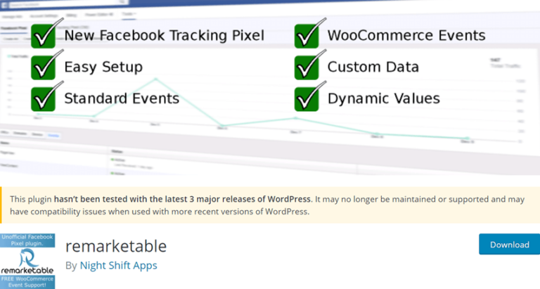Click the checkmark next to Easy Setup
Screen dimensions: 540x289
click(44, 66)
